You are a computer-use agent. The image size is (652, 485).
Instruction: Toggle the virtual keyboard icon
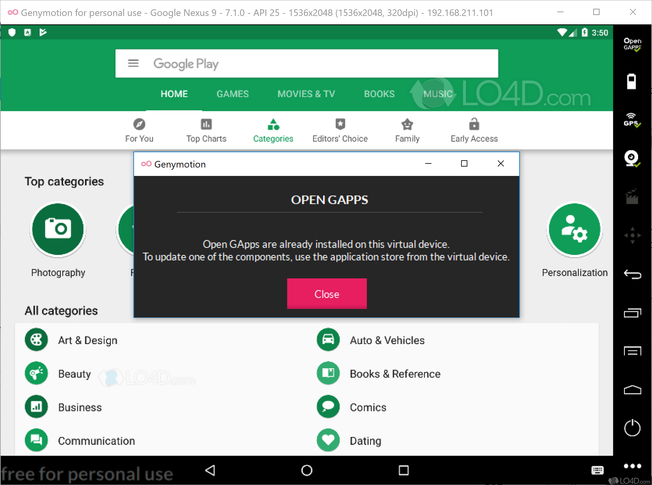coord(597,470)
